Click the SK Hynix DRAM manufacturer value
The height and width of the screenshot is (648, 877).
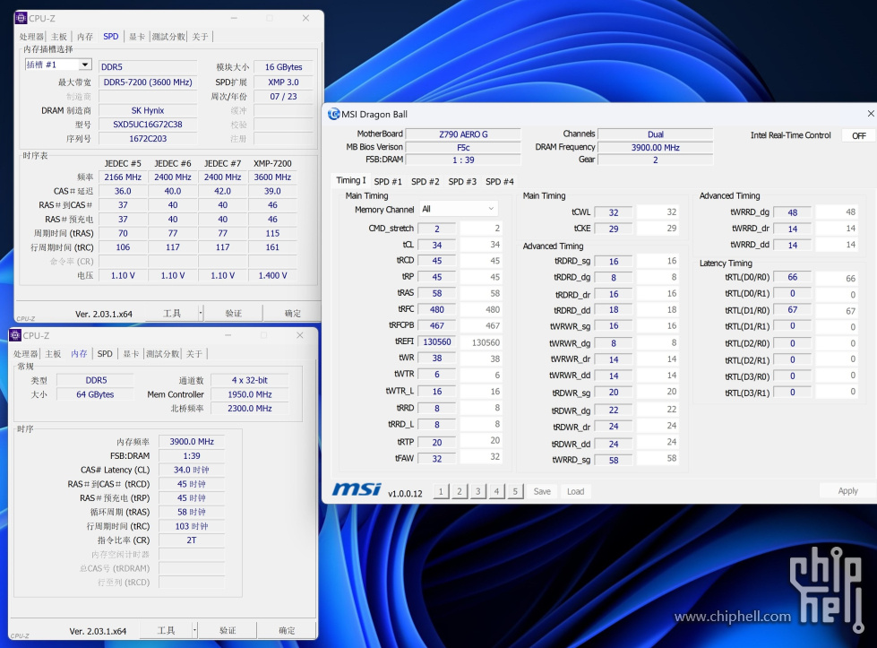pos(148,110)
